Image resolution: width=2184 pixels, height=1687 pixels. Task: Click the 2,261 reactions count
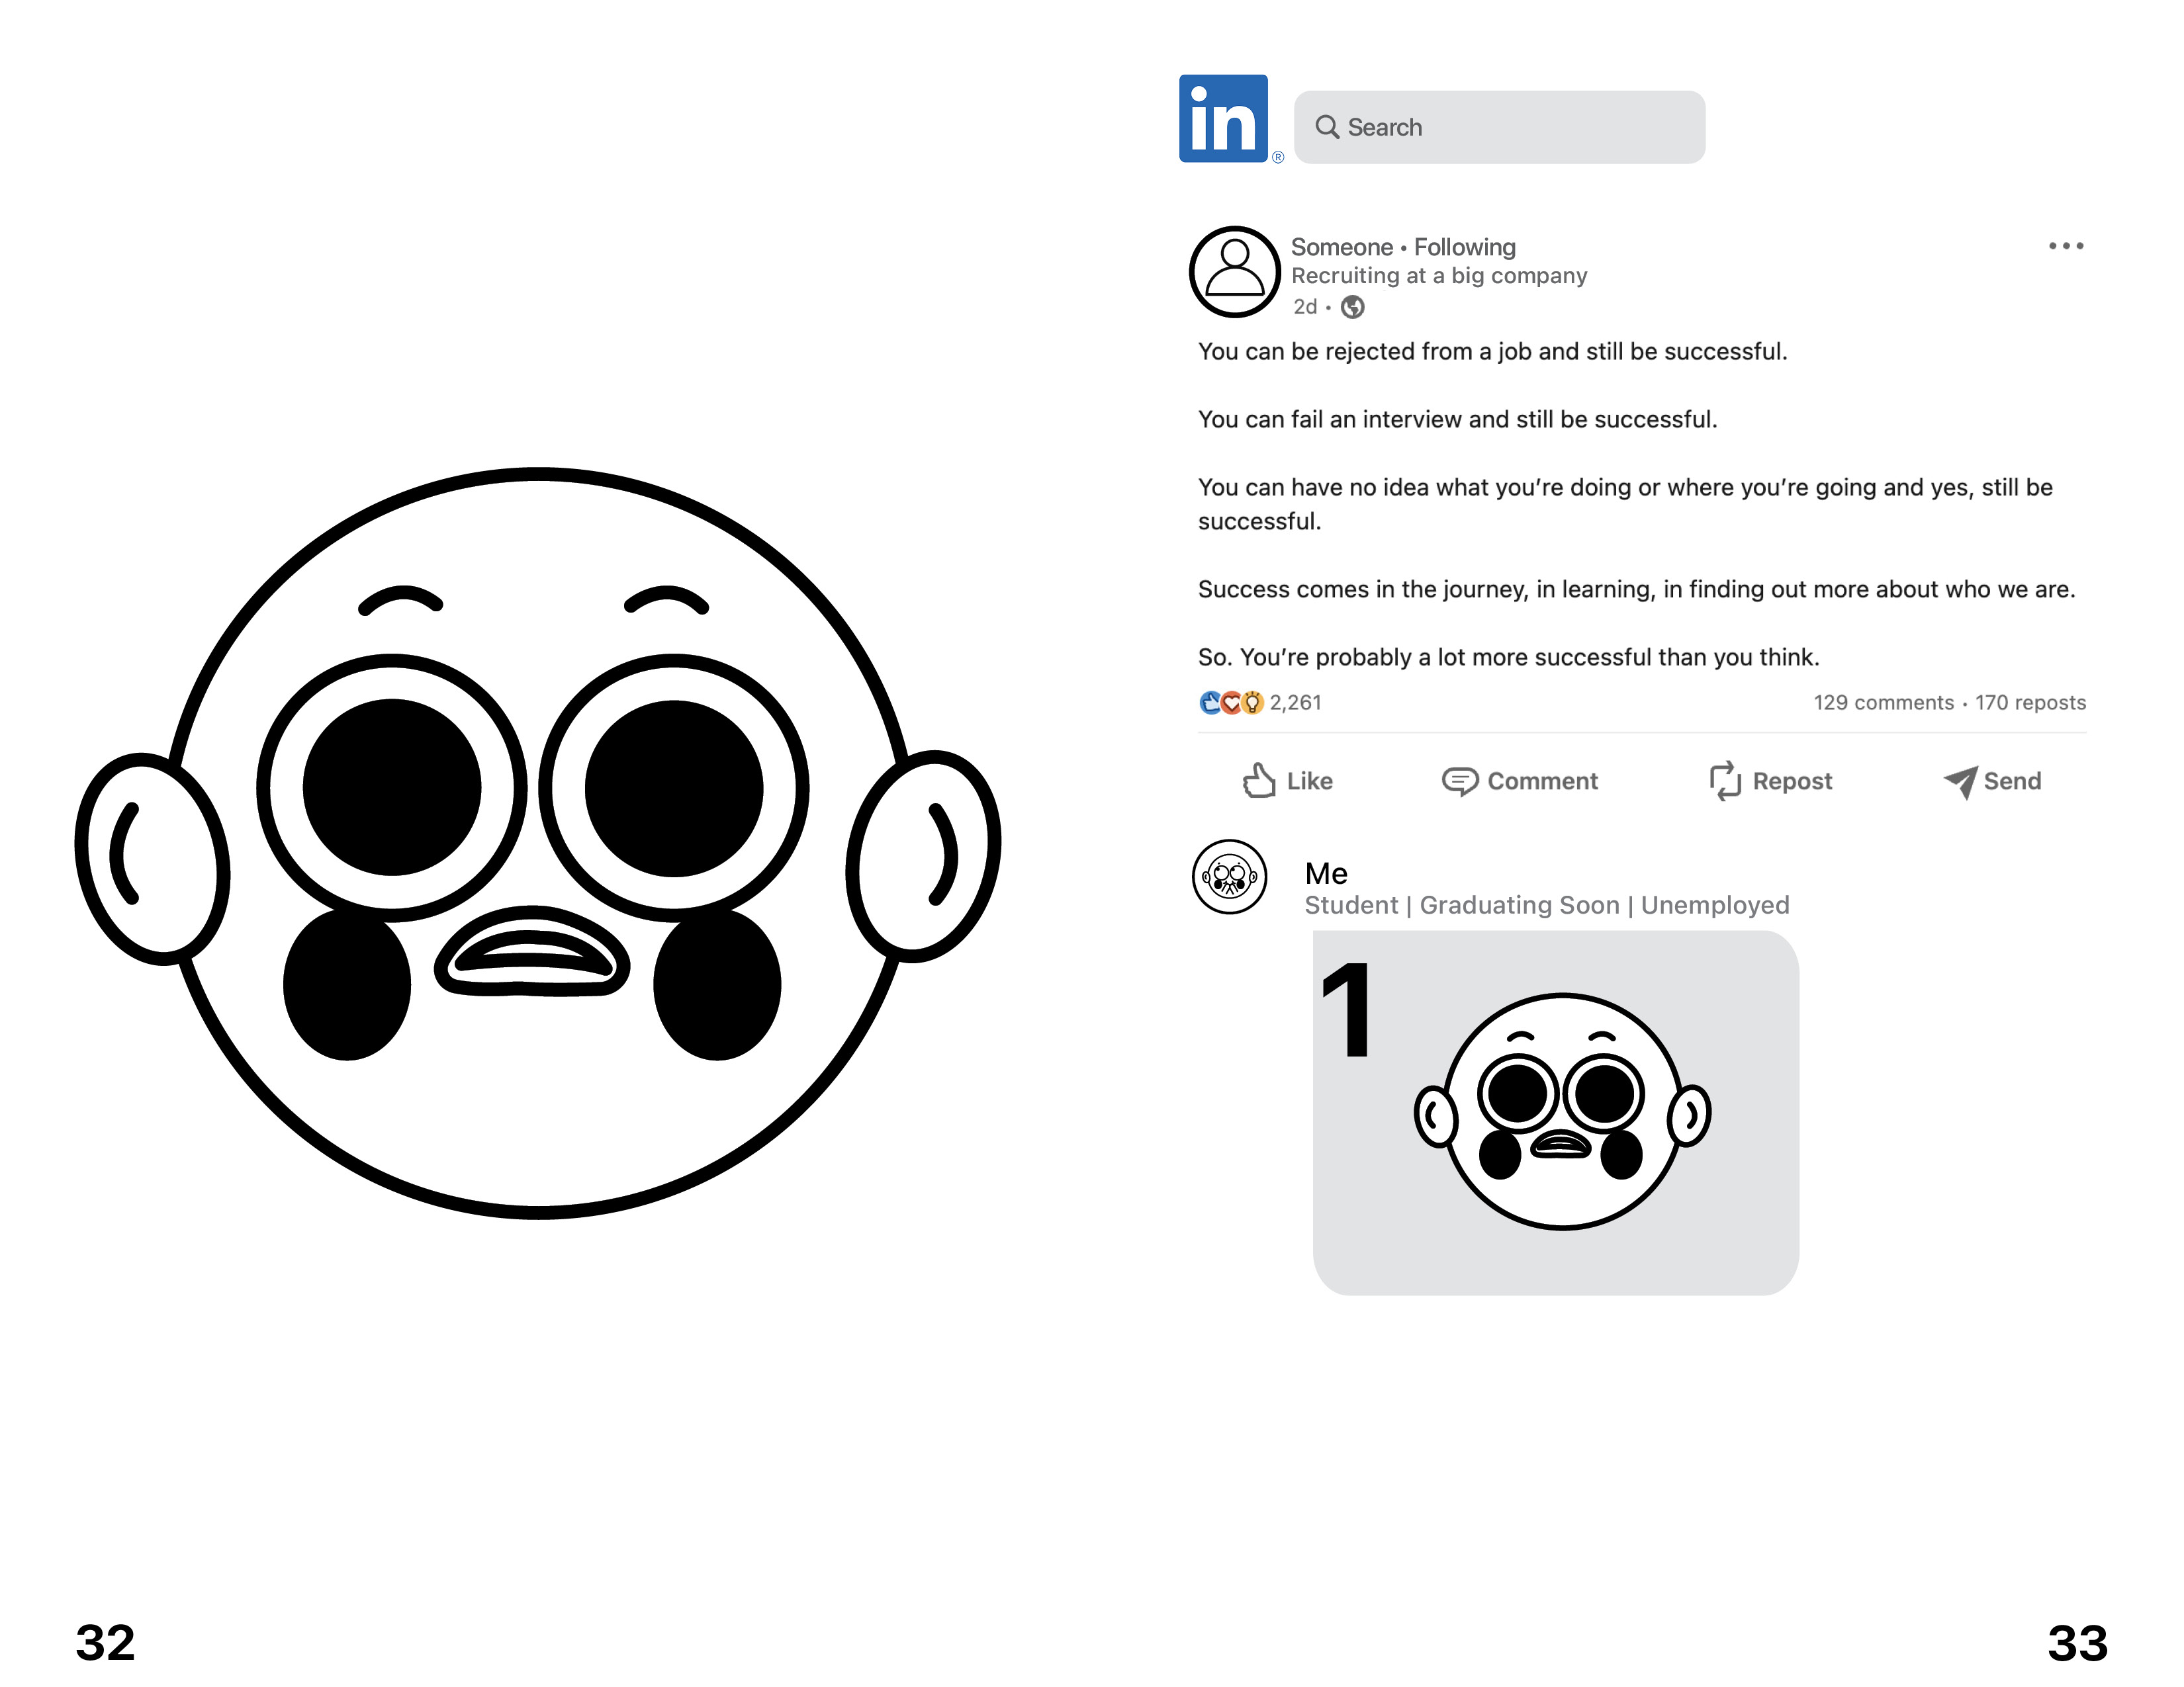(x=1295, y=703)
